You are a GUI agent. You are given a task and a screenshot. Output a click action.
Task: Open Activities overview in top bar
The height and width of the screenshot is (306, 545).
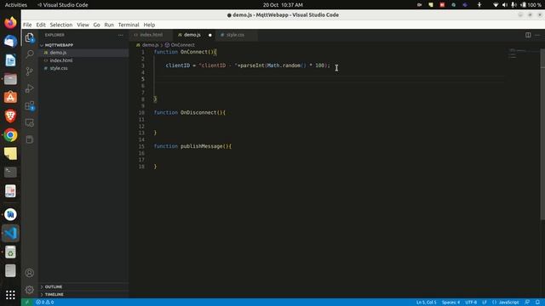[x=16, y=5]
